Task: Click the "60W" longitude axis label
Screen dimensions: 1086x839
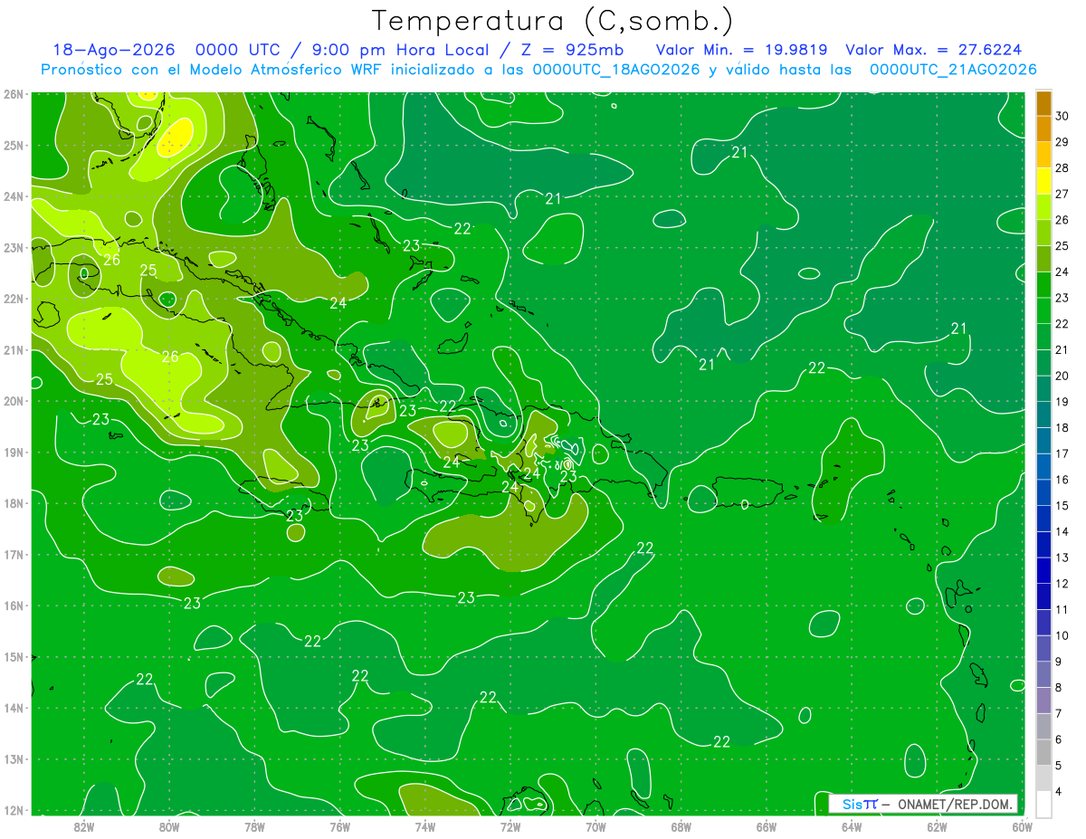Action: pyautogui.click(x=1023, y=825)
